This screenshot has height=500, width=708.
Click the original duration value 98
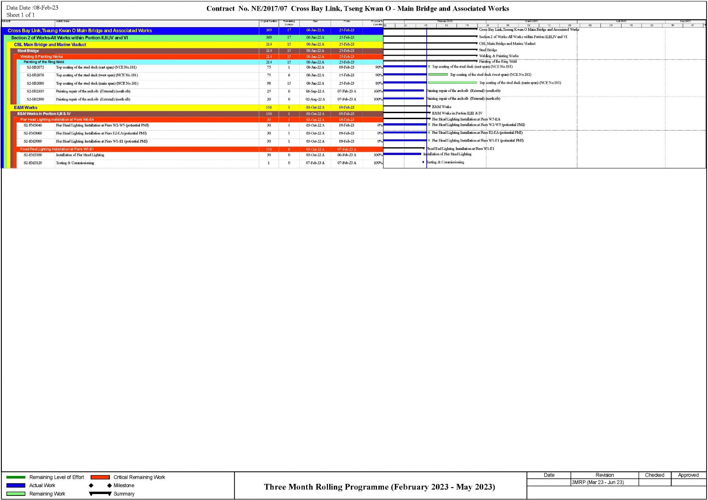pos(269,84)
